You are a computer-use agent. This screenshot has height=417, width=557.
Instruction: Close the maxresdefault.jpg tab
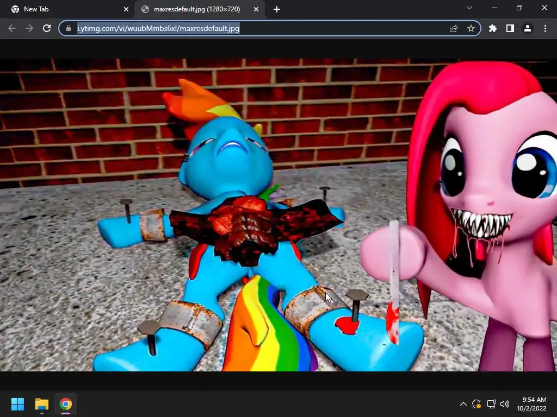pyautogui.click(x=256, y=10)
